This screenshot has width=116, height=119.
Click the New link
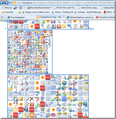coord(91,29)
